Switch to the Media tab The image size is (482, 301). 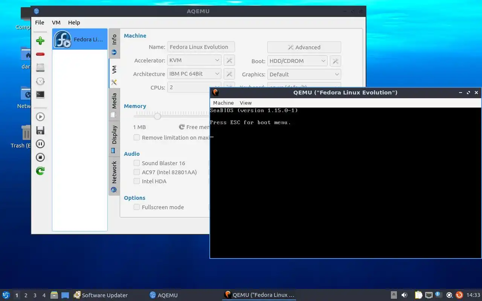click(114, 104)
